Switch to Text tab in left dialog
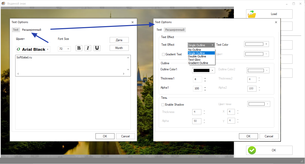Image resolution: width=305 pixels, height=164 pixels. 16,30
